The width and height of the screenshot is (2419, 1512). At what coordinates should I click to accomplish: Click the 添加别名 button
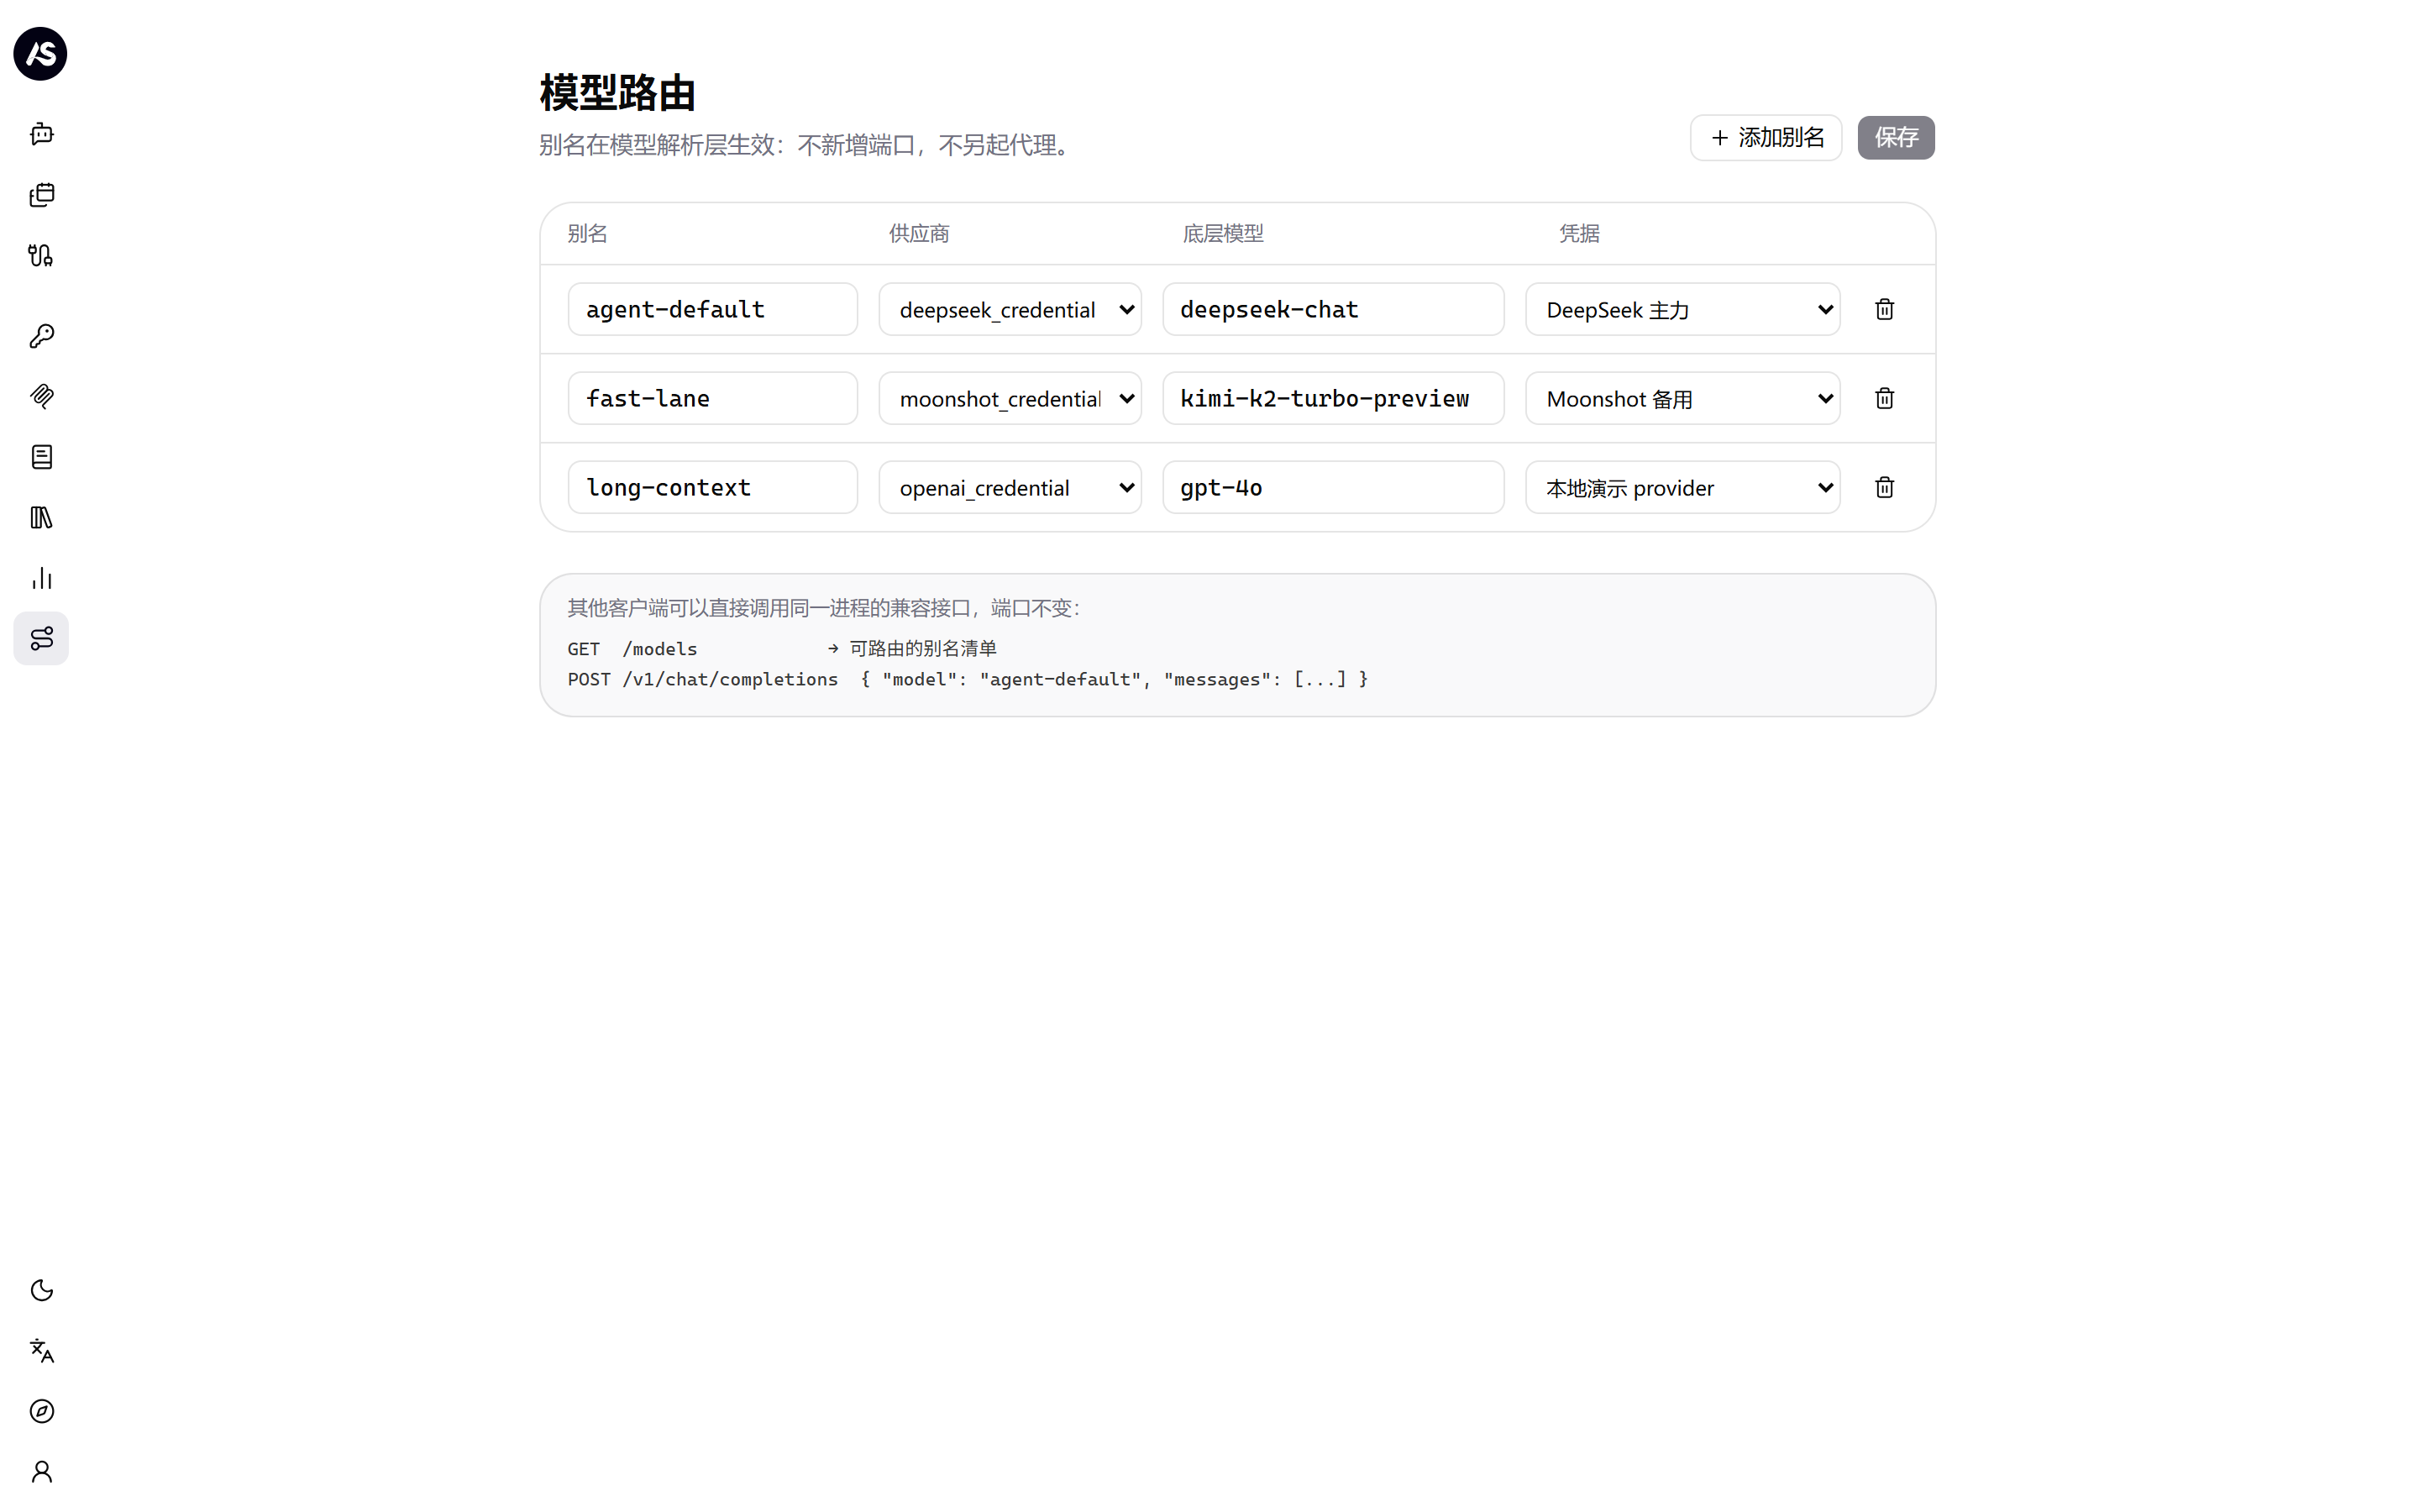click(x=1766, y=137)
